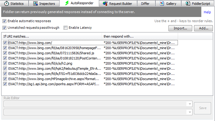Click the Statistics clock icon
Viewport: 215px width, 121px height.
point(6,3)
